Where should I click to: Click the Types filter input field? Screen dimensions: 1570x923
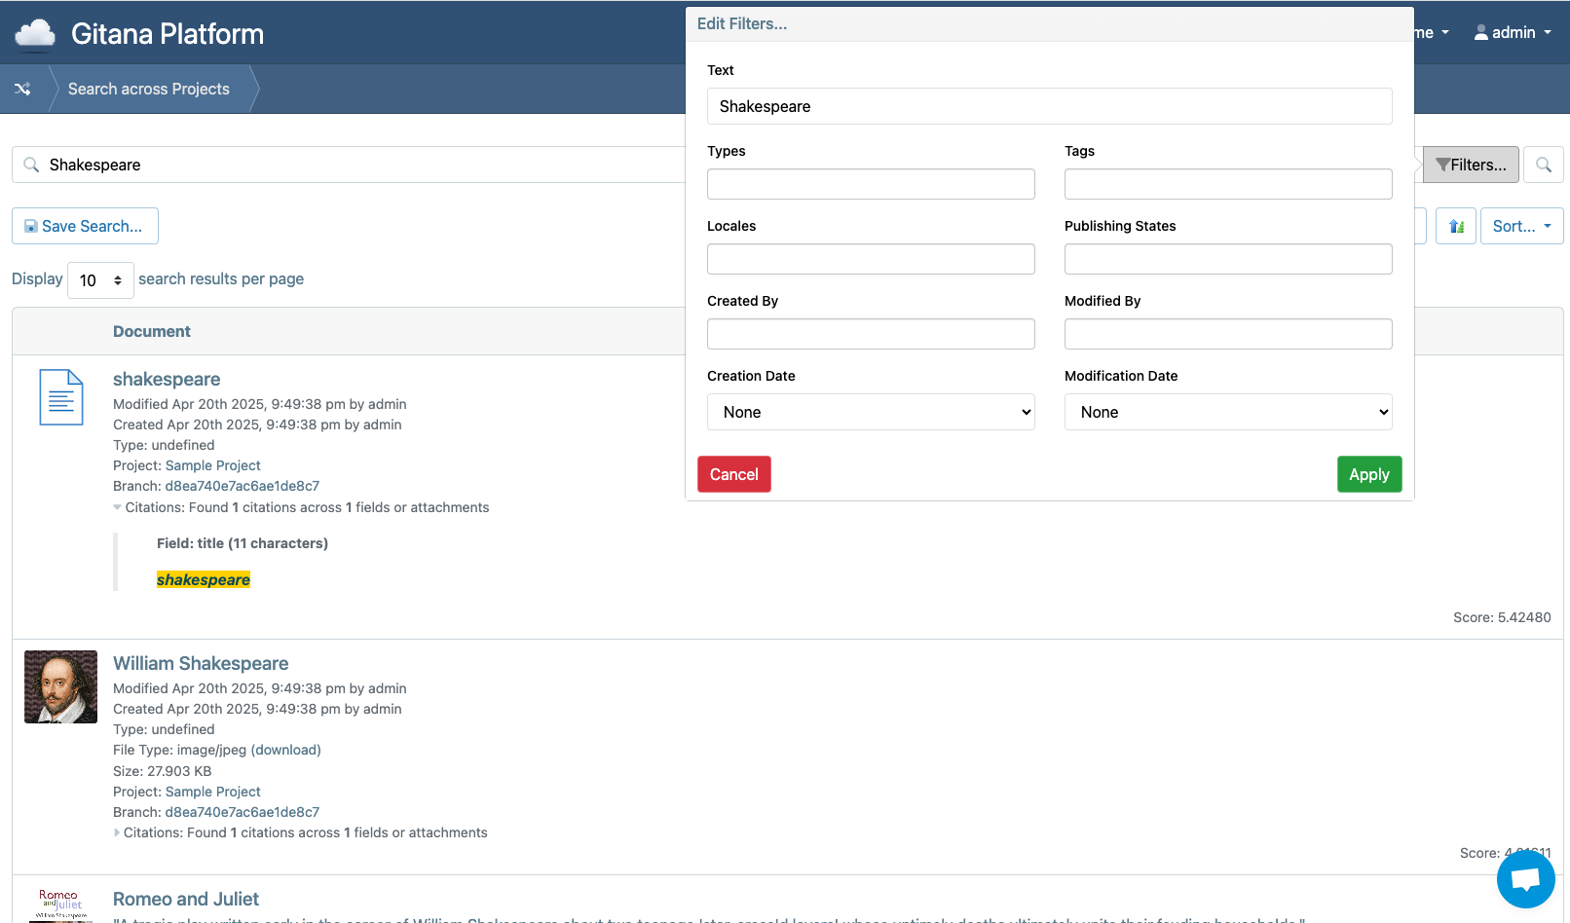tap(871, 184)
